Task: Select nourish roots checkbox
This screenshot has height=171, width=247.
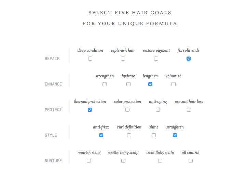Action: point(89,161)
